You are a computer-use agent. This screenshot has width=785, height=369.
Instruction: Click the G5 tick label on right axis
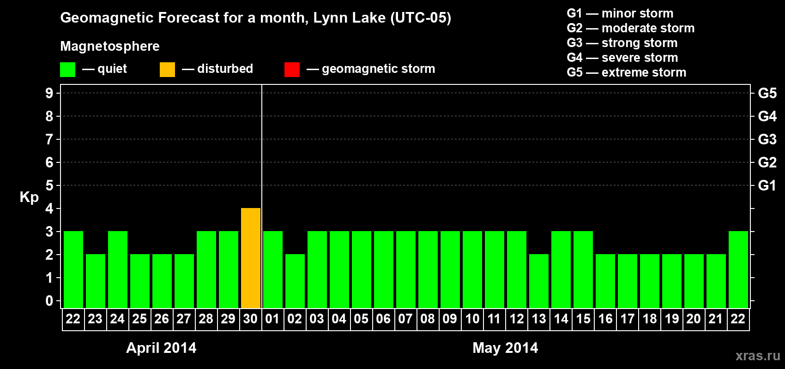click(767, 93)
